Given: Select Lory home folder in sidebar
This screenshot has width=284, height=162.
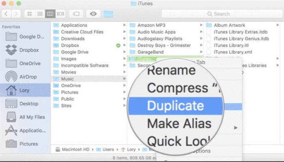Looking at the screenshot, I should pos(25,90).
